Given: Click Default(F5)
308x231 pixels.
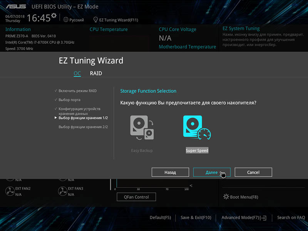Looking at the screenshot, I should pos(160,218).
